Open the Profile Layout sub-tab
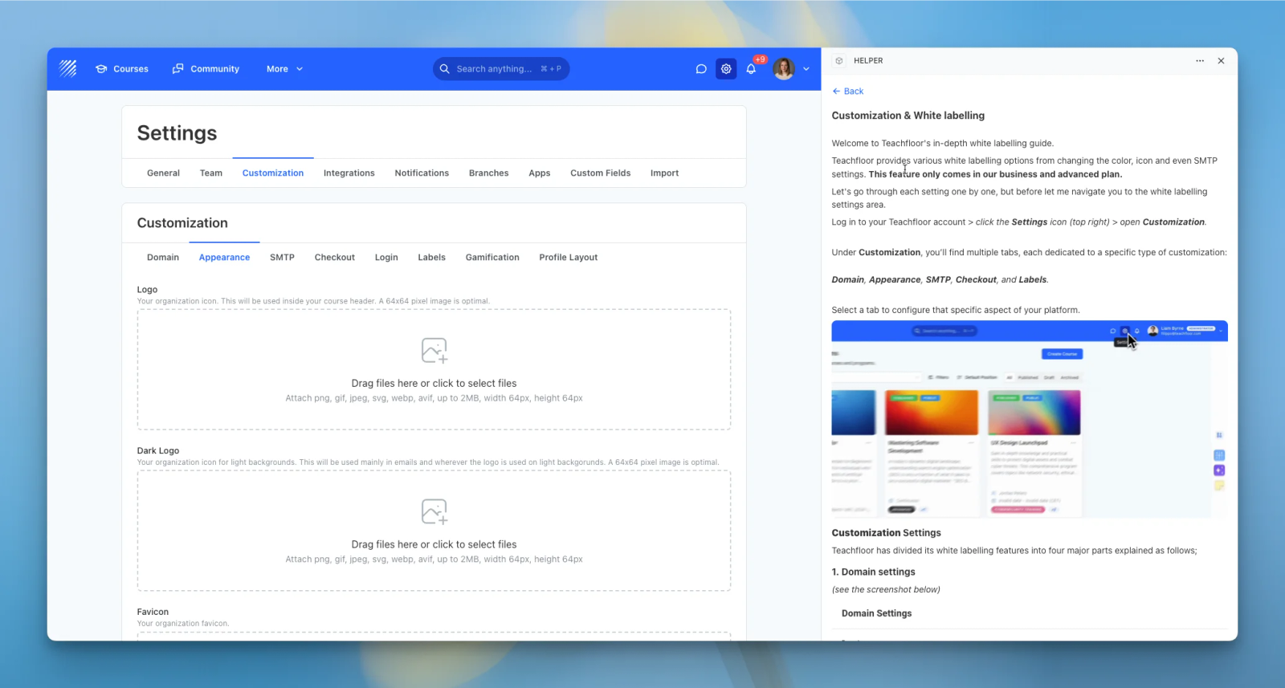The height and width of the screenshot is (688, 1285). tap(569, 258)
